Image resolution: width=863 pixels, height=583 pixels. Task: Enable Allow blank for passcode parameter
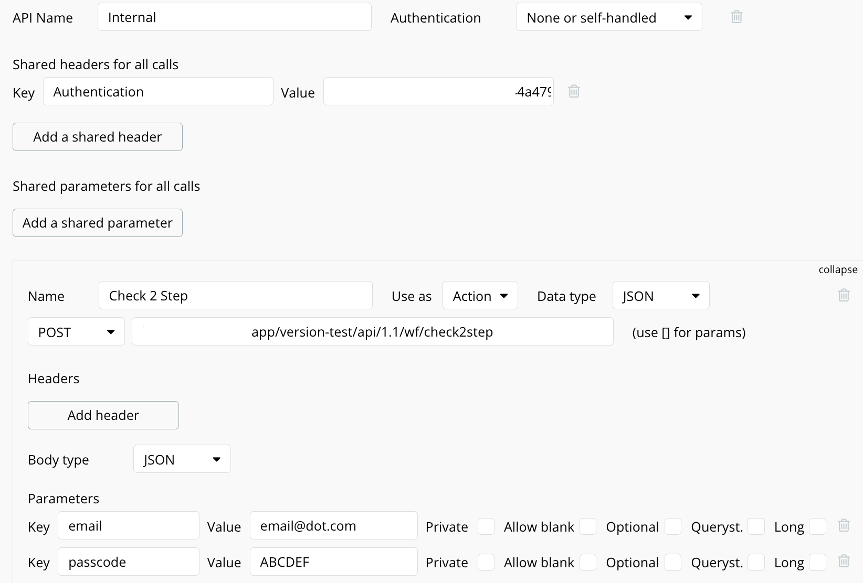(588, 562)
